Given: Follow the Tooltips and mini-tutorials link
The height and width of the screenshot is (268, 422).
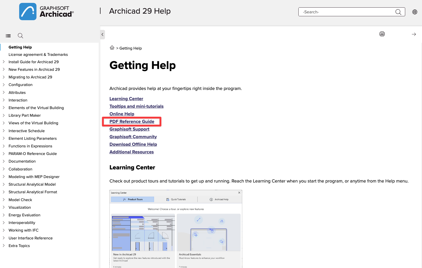Looking at the screenshot, I should coord(136,106).
